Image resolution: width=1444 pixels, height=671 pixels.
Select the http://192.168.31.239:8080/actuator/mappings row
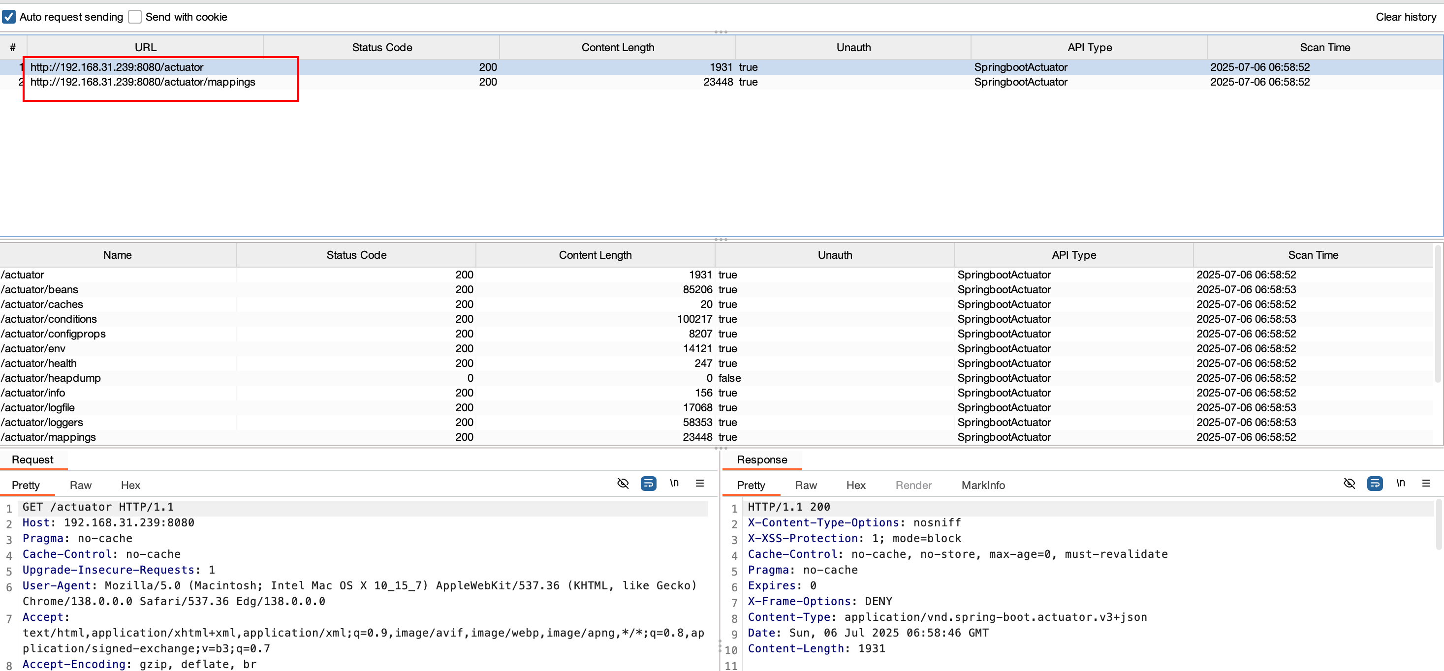[x=722, y=82]
